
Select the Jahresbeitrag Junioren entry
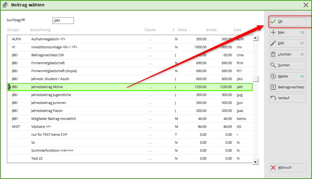tap(49, 103)
